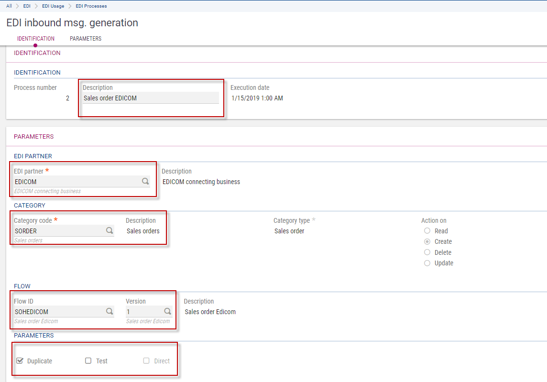Enable the Test checkbox

tap(88, 361)
